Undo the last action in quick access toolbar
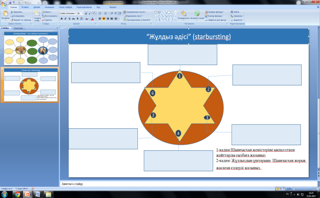Screen dimensions: 320x198 click(14, 2)
